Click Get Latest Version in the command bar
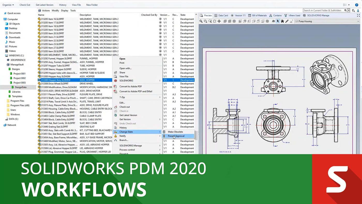 pyautogui.click(x=44, y=5)
